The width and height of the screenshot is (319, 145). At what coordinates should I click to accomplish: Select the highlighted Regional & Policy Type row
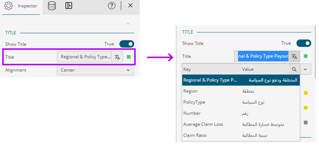point(241,80)
